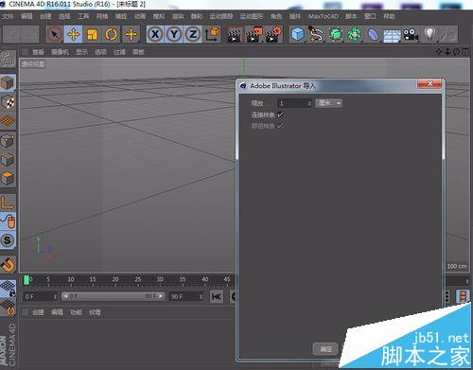Jump to start of animation button

point(217,296)
